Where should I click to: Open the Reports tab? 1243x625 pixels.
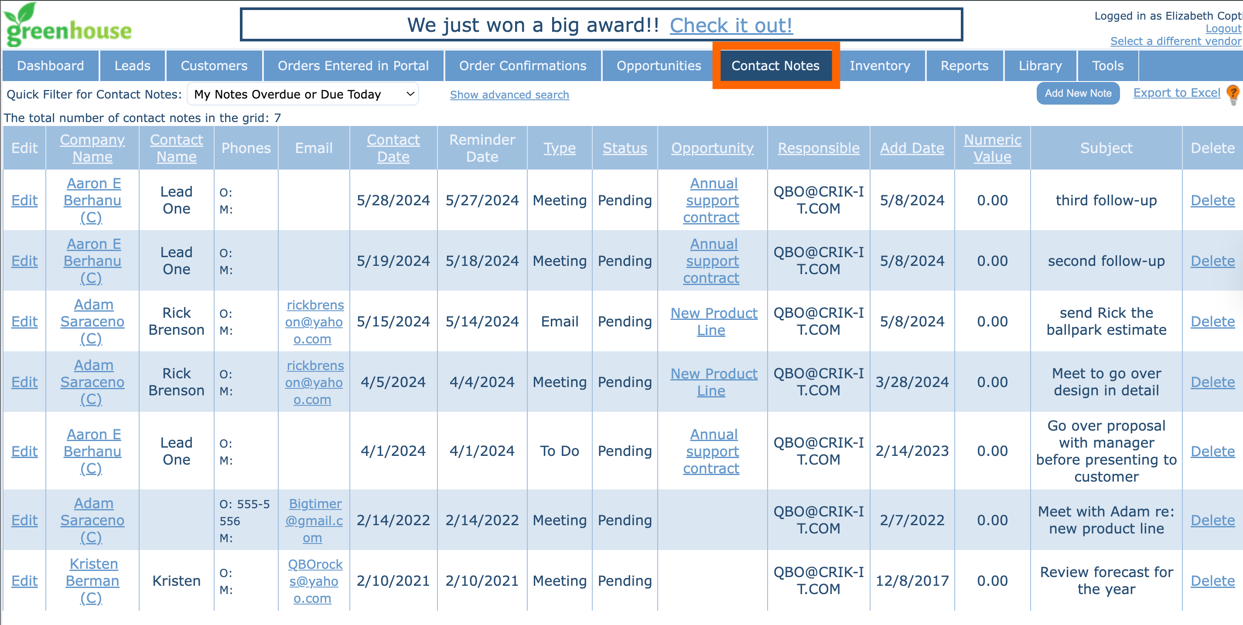pos(964,65)
